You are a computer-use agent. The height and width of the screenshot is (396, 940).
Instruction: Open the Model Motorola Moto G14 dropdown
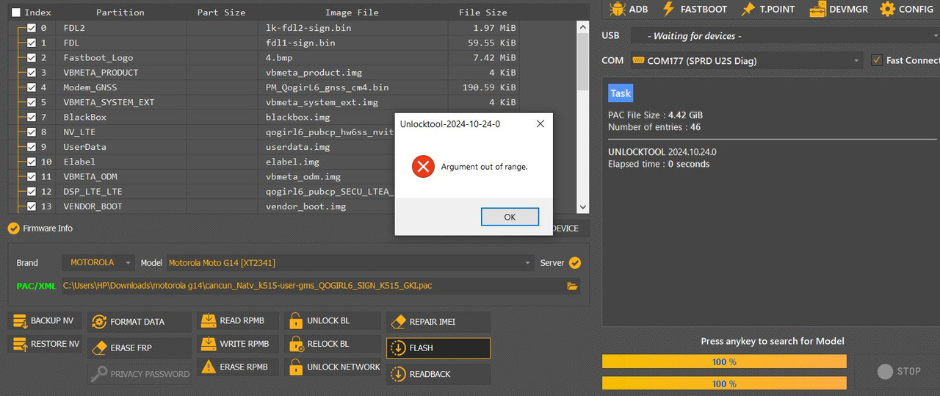coord(350,262)
